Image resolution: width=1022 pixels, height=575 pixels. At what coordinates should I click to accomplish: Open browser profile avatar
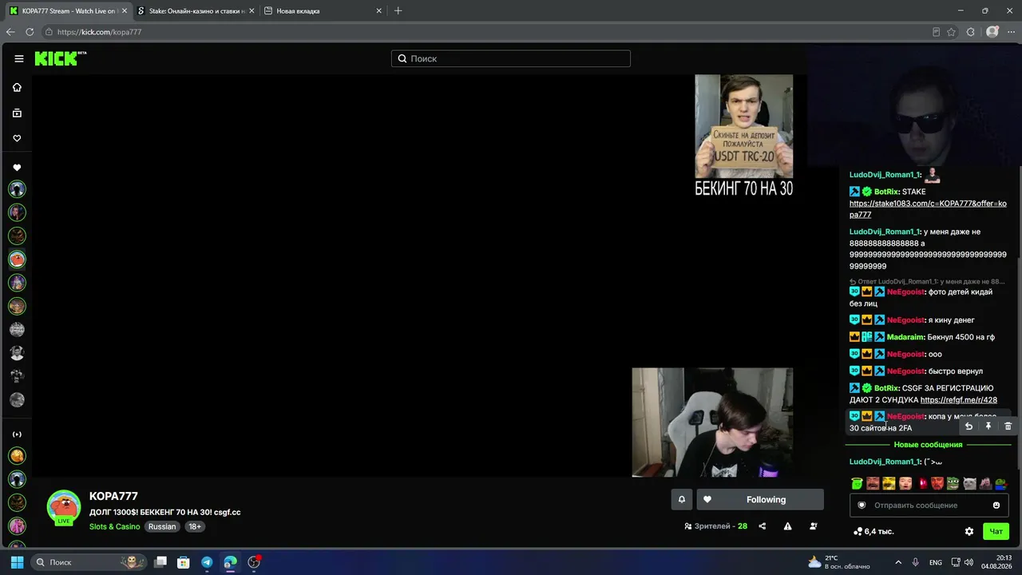[992, 32]
